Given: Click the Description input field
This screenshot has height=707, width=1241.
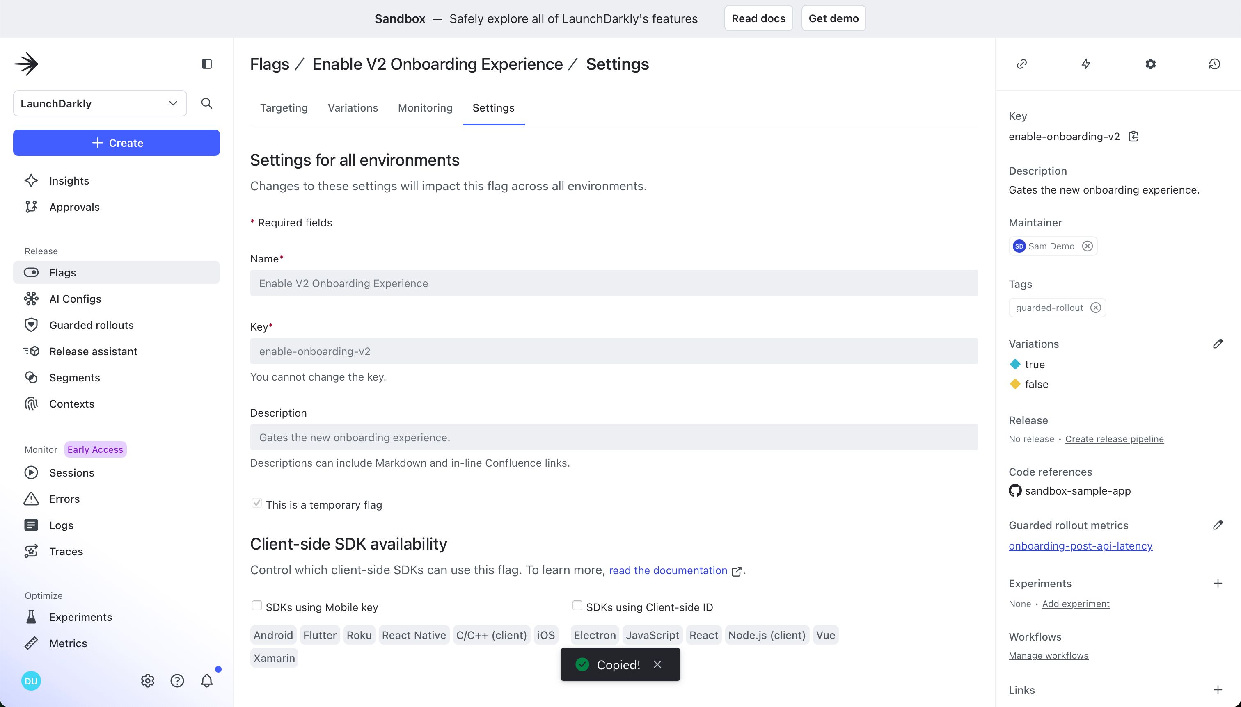Looking at the screenshot, I should 614,438.
